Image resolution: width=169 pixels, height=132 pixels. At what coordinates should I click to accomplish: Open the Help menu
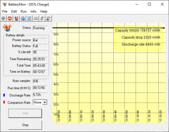44,12
